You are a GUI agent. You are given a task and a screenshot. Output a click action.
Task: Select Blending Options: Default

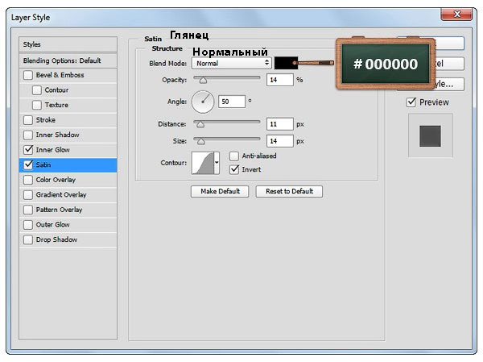point(68,60)
